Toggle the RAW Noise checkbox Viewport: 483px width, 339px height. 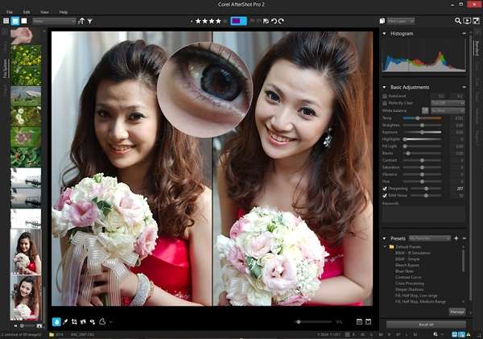point(385,195)
